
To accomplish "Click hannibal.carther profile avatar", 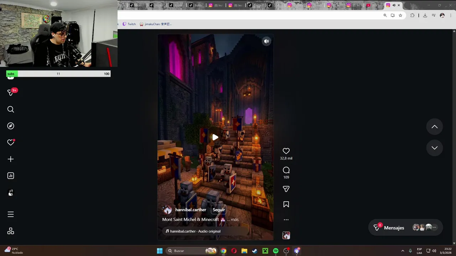I will 167,210.
